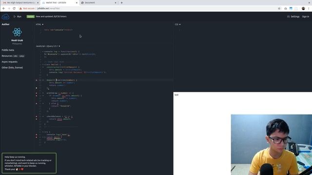Screen dimensions: 312x175
Task: Click Sign in link
Action: 306,17
